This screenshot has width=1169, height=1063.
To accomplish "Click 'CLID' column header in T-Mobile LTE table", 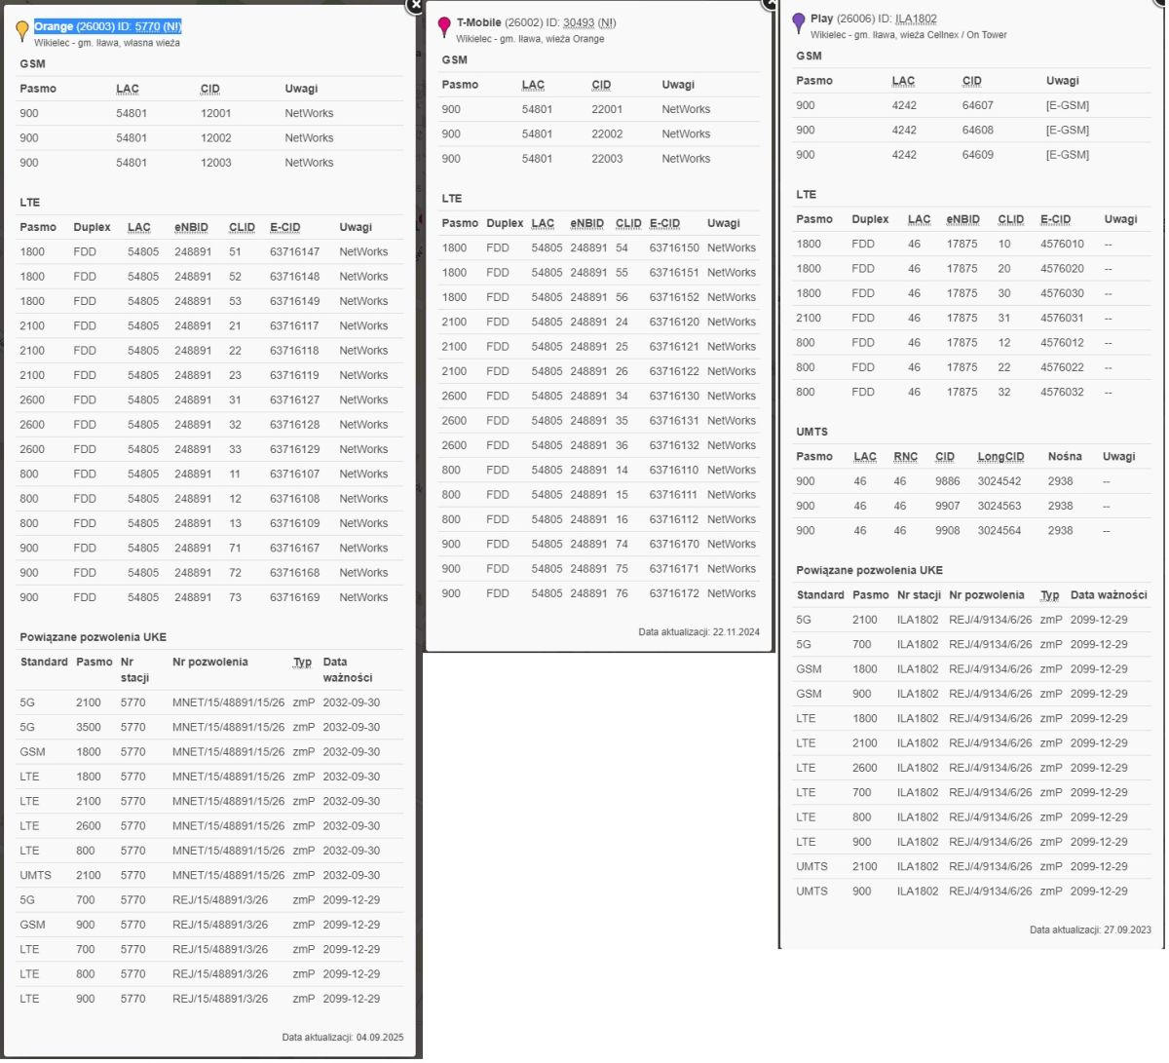I will (x=628, y=224).
